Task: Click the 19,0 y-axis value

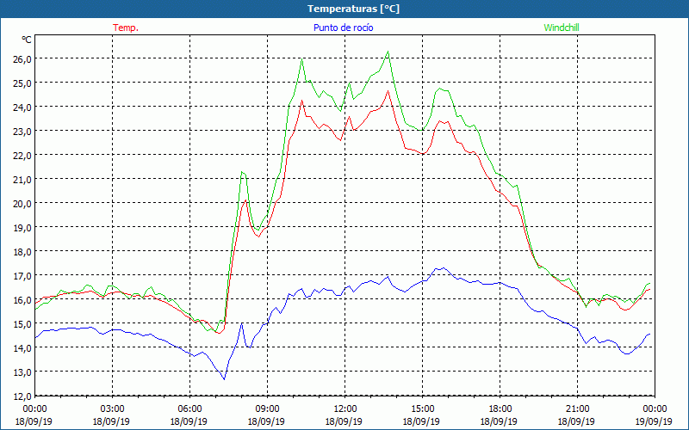Action: (22, 228)
